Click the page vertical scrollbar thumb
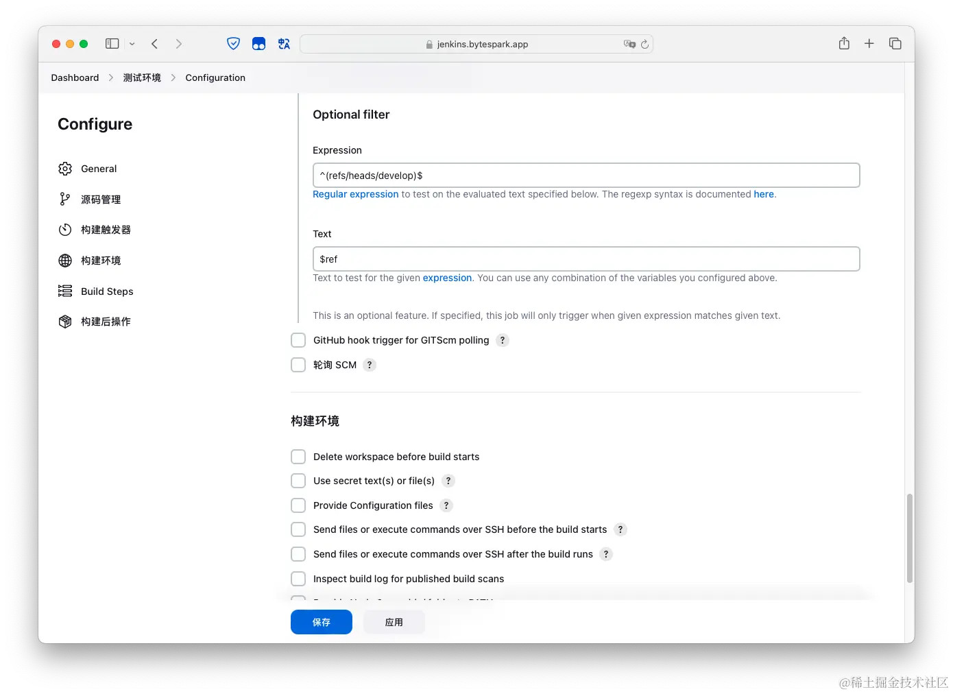 click(x=910, y=538)
